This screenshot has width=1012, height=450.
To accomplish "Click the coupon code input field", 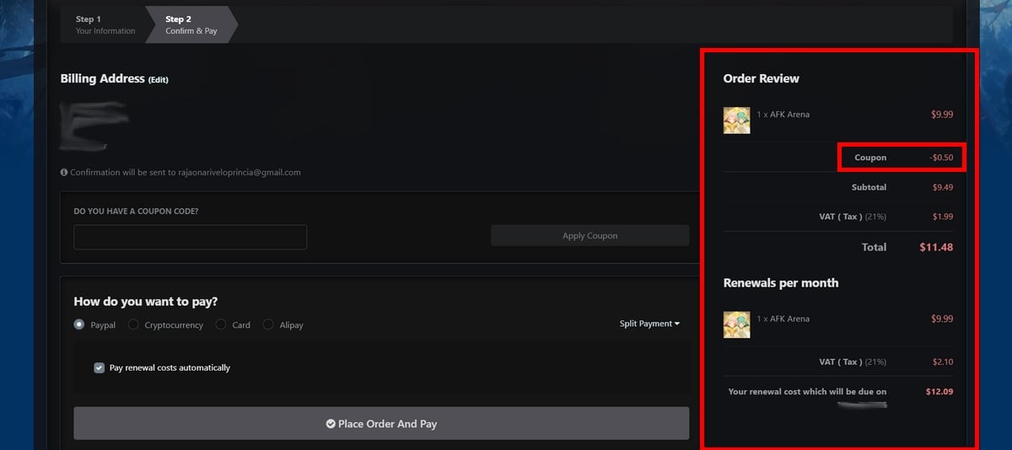I will 191,237.
